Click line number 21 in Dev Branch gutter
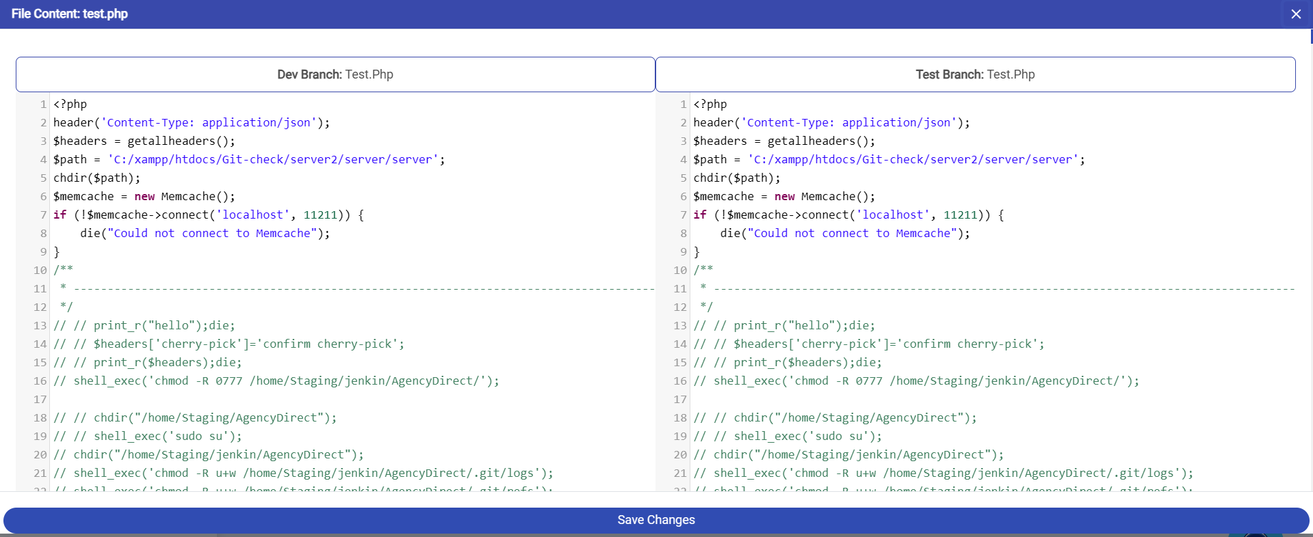Screen dimensions: 1313x537 (x=40, y=473)
